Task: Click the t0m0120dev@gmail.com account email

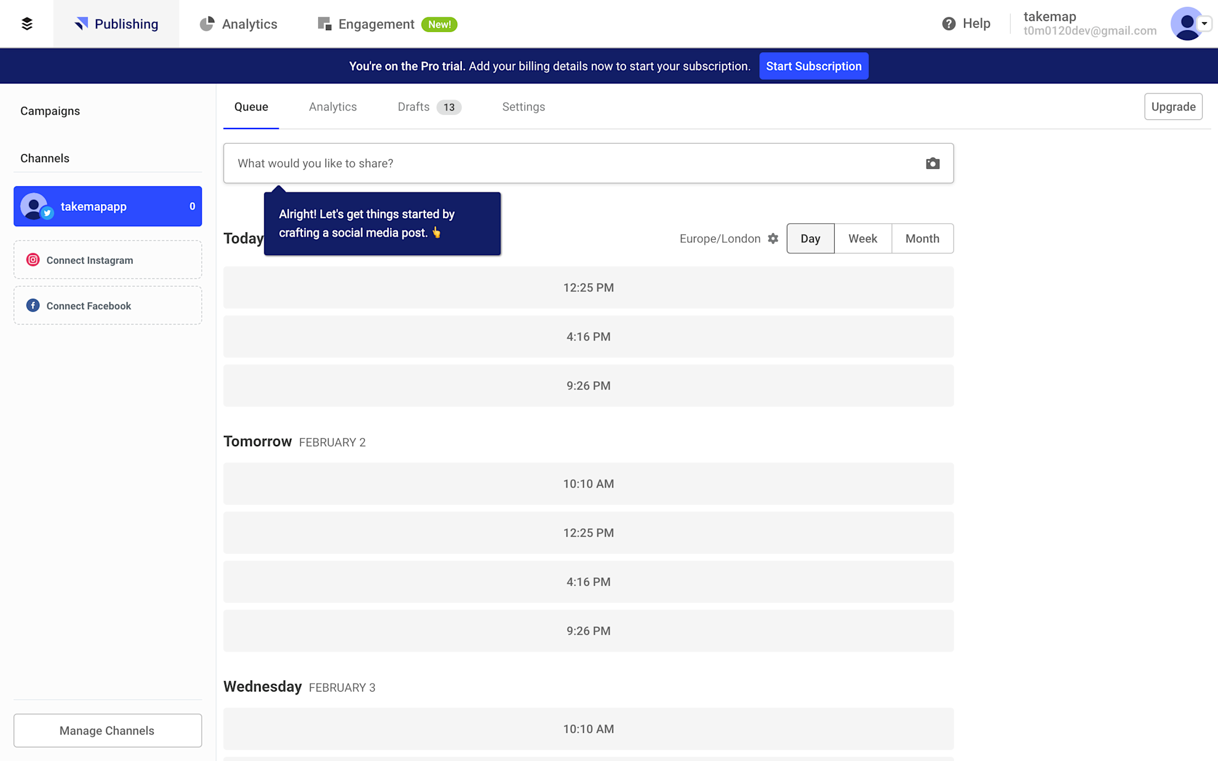Action: [1089, 31]
